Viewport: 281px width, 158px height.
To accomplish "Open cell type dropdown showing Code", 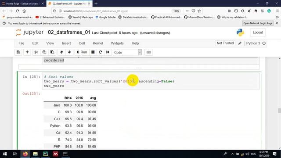I will [x=127, y=52].
